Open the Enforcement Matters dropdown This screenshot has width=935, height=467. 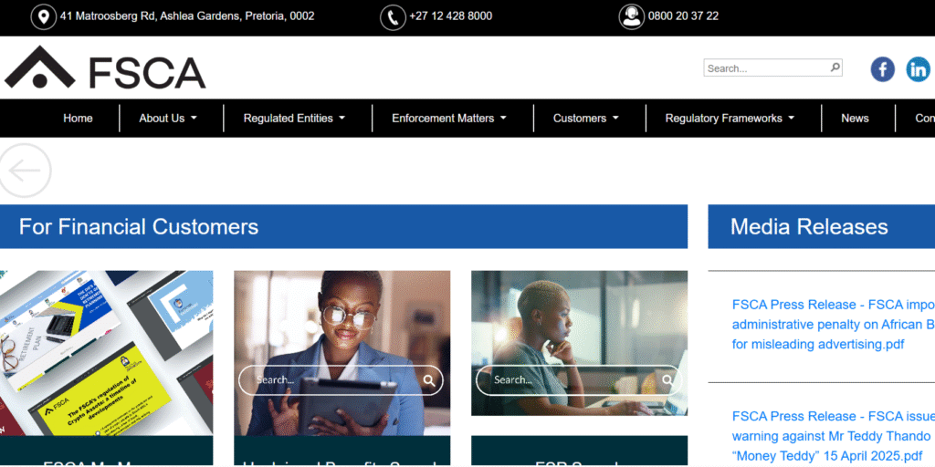(449, 118)
